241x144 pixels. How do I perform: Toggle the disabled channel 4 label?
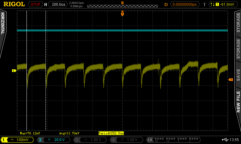tap(113, 140)
